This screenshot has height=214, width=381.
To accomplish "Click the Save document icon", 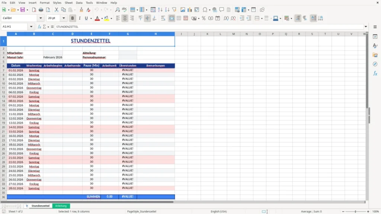I will tap(23, 10).
